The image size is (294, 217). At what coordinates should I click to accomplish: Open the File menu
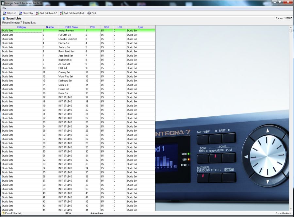4,8
